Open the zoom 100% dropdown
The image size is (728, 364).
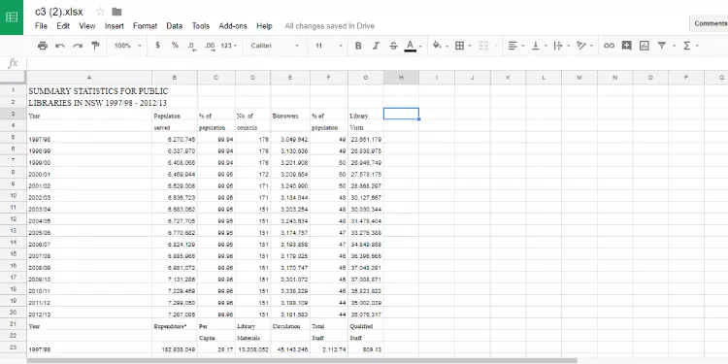[x=128, y=46]
